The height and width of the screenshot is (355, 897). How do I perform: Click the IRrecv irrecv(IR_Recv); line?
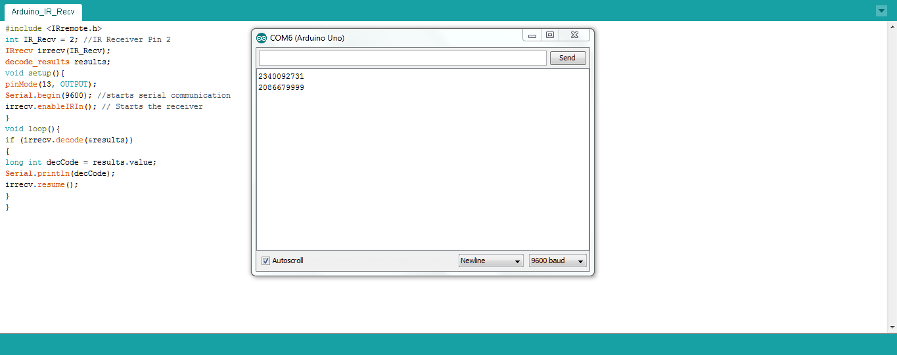pos(58,51)
